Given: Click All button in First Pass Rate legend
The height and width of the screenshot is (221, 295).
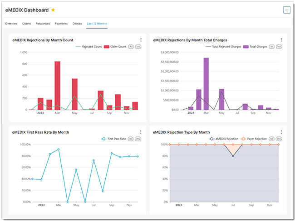Looking at the screenshot, I should pyautogui.click(x=131, y=139).
